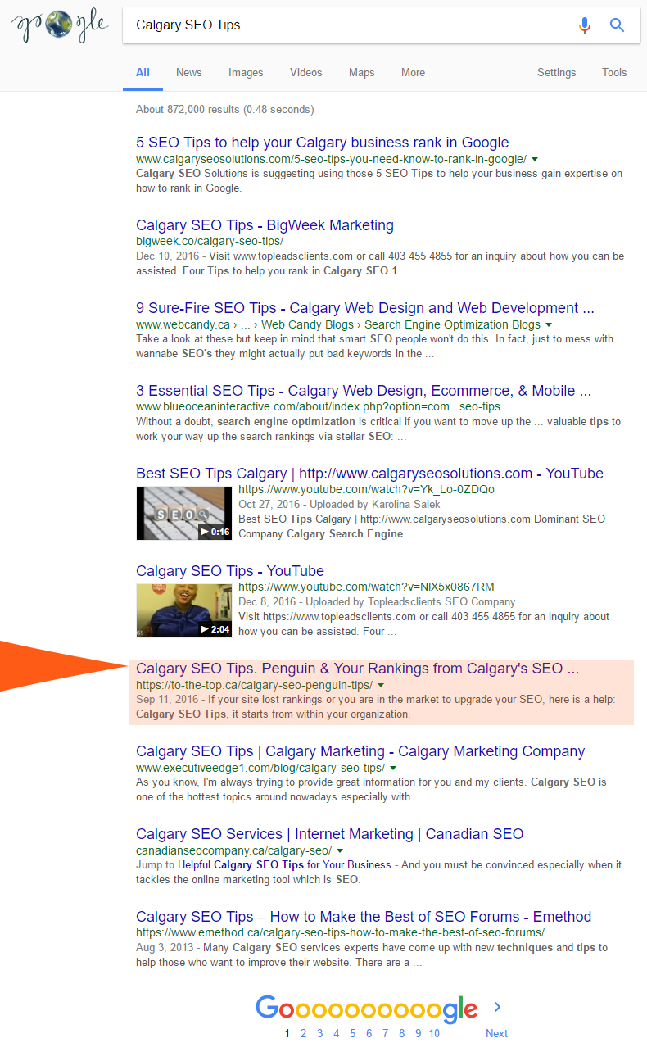This screenshot has height=1052, width=647.
Task: Click the next-page chevron arrow icon
Action: pyautogui.click(x=497, y=1007)
